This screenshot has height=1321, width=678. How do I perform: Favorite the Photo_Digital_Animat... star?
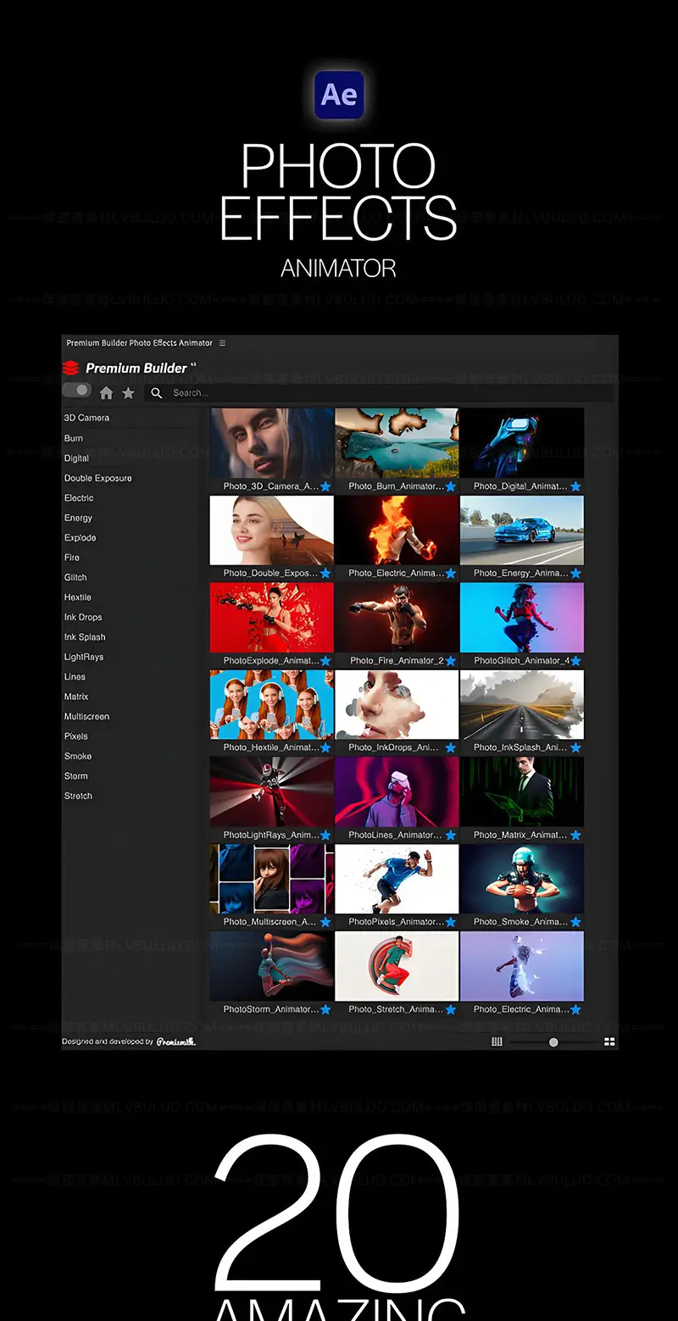point(576,487)
